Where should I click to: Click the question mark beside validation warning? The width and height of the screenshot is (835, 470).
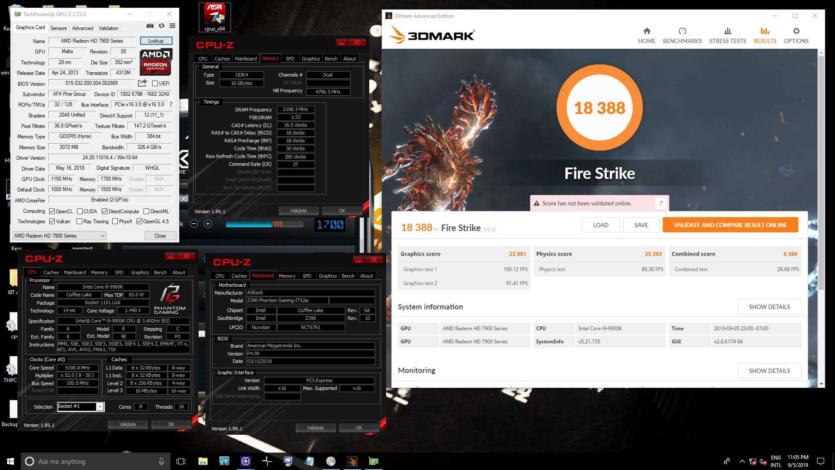(x=661, y=203)
